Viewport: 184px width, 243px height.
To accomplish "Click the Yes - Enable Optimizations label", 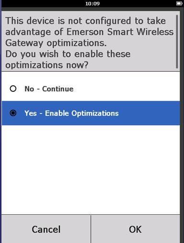I will pyautogui.click(x=71, y=113).
